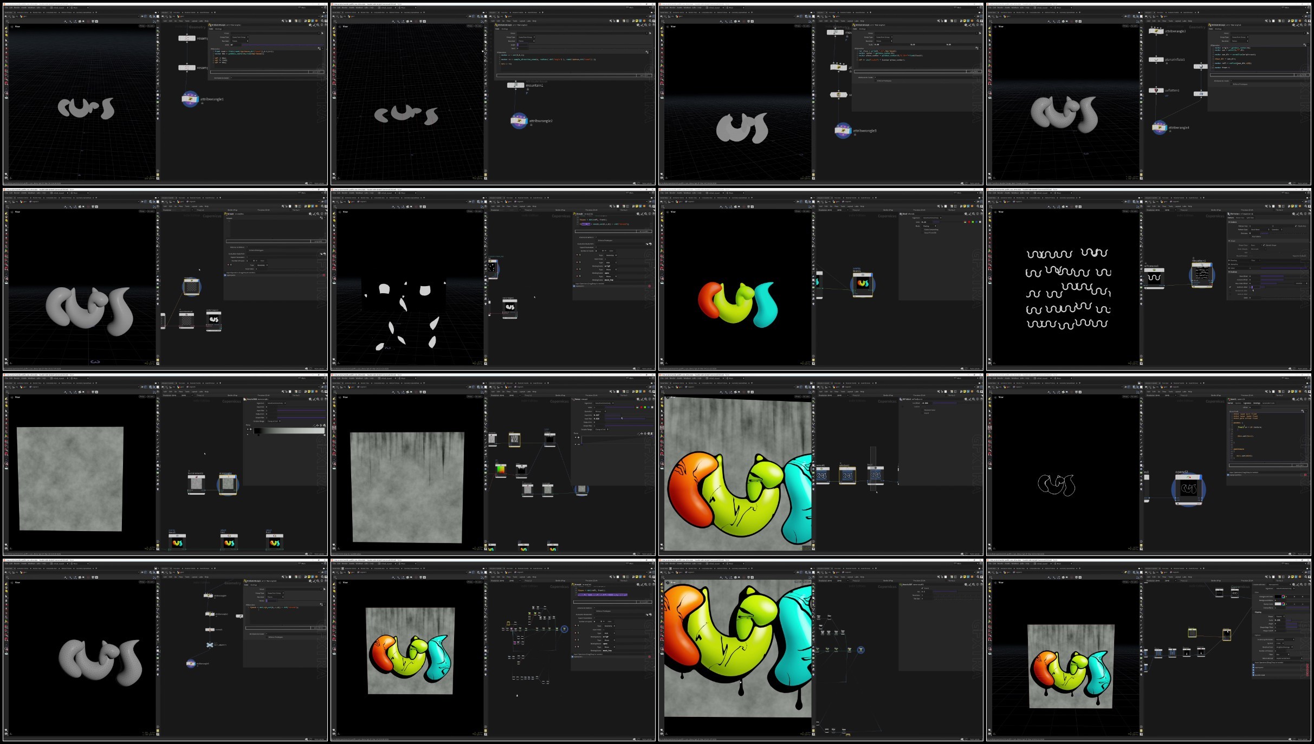This screenshot has width=1314, height=744.
Task: Click red snapping magnet icon in attribwrangle1 frame
Action: [x=6, y=83]
